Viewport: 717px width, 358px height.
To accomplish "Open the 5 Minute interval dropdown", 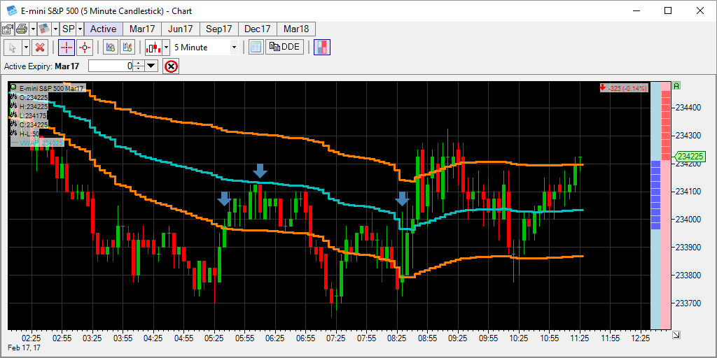I will 234,47.
